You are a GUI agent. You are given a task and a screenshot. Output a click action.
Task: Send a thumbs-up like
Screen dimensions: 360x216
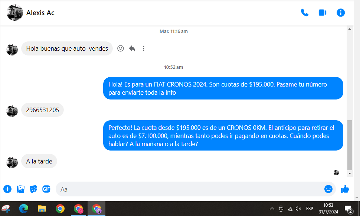(x=345, y=189)
